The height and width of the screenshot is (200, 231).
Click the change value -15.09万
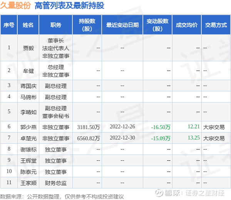point(161,138)
